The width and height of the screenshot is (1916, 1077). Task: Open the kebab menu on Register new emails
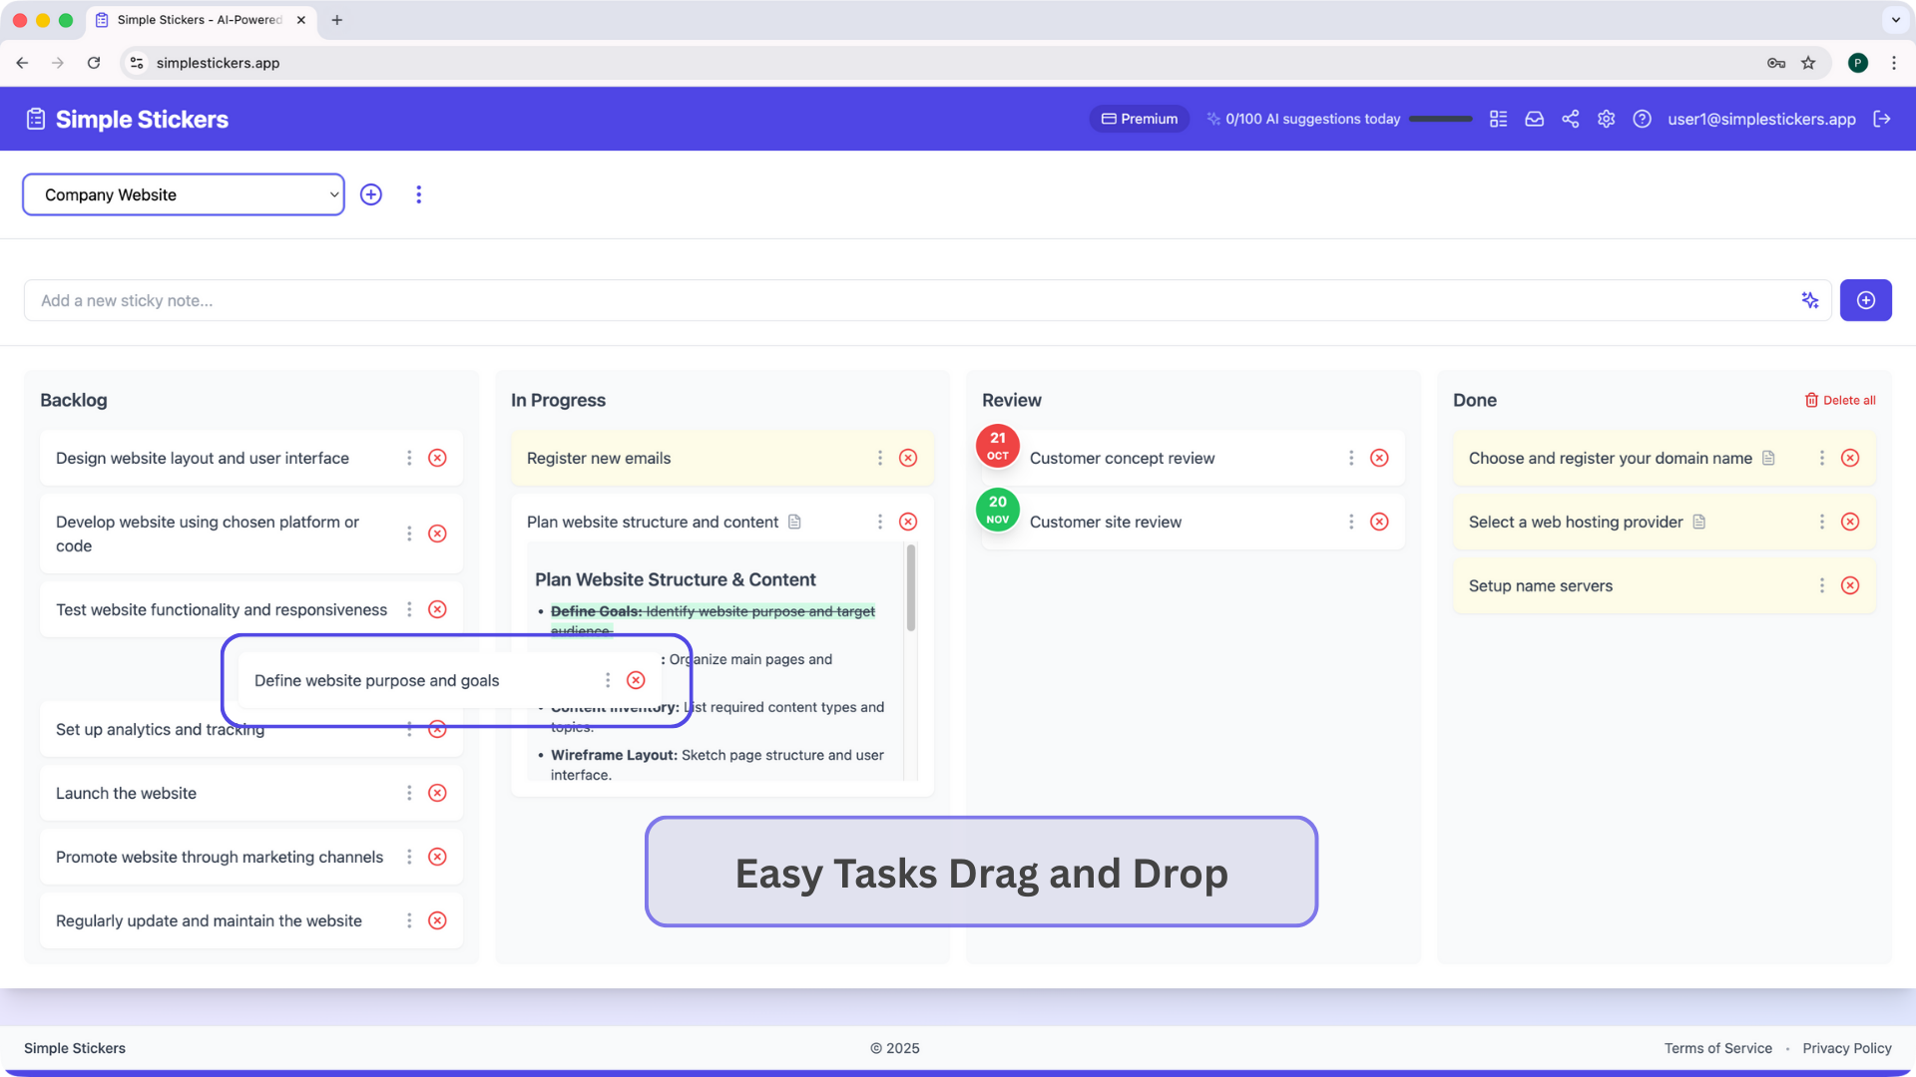tap(879, 458)
